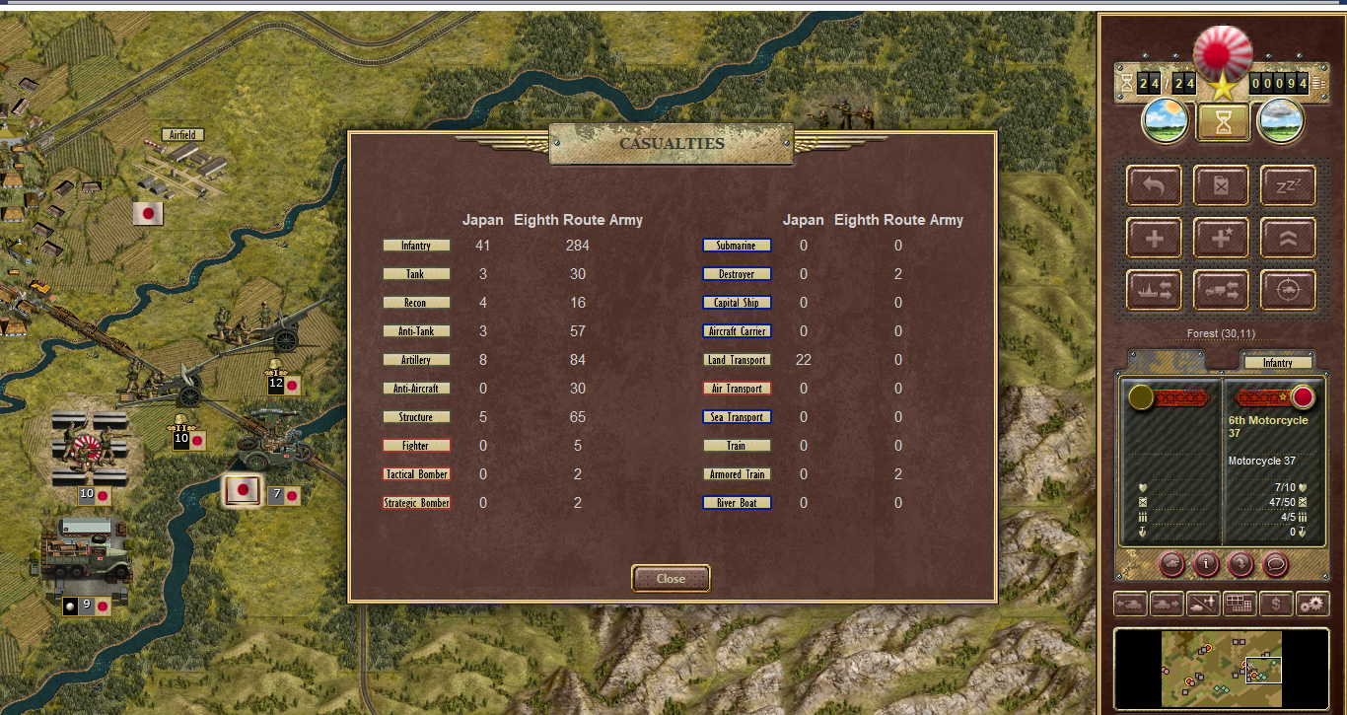
Task: Click the Structure casualty label
Action: 416,417
